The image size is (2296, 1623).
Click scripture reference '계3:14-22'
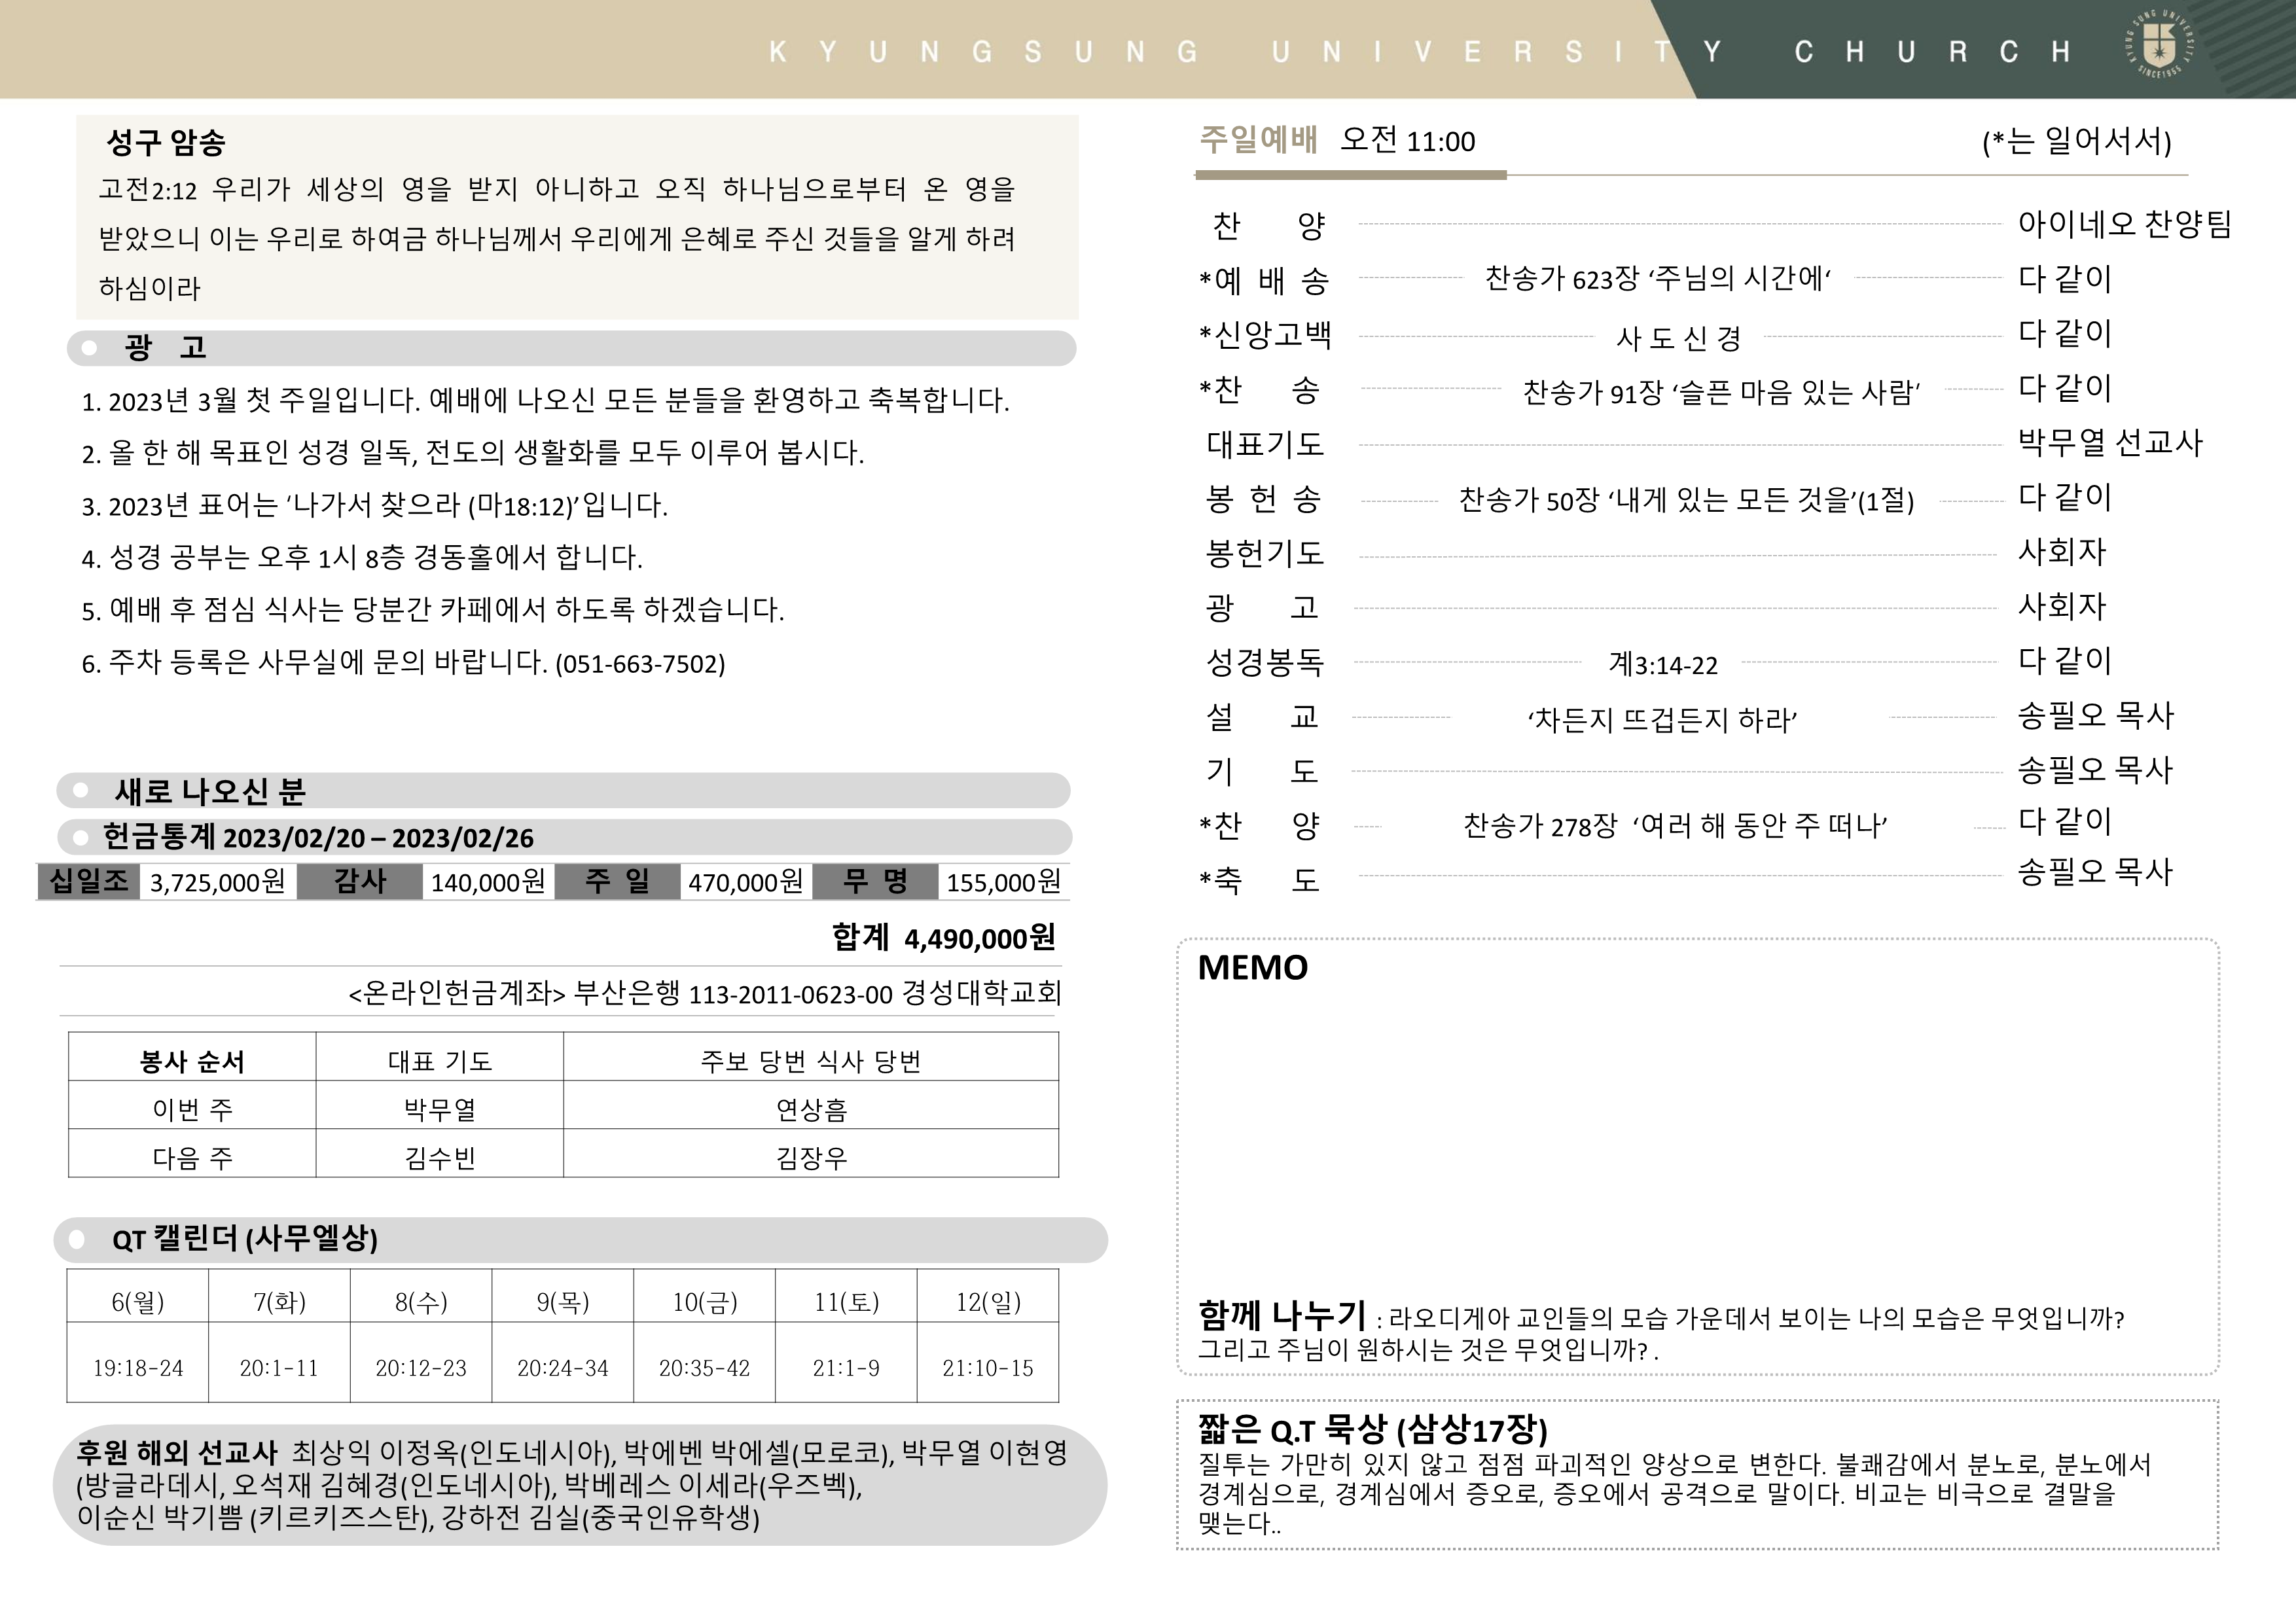point(1663,664)
